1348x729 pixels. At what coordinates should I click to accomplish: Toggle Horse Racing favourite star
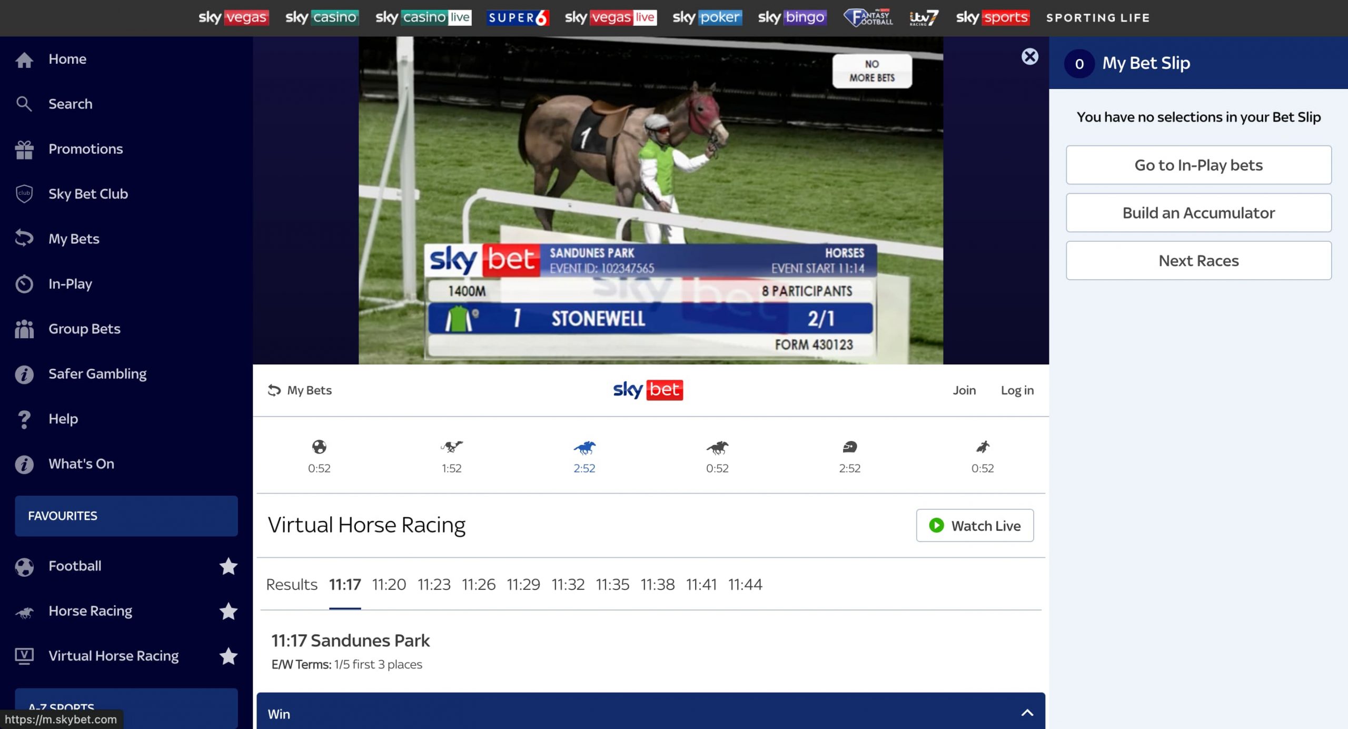tap(228, 612)
